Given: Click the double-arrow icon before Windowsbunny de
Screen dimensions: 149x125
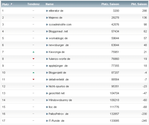Looking at the screenshot, I should click(x=47, y=100).
